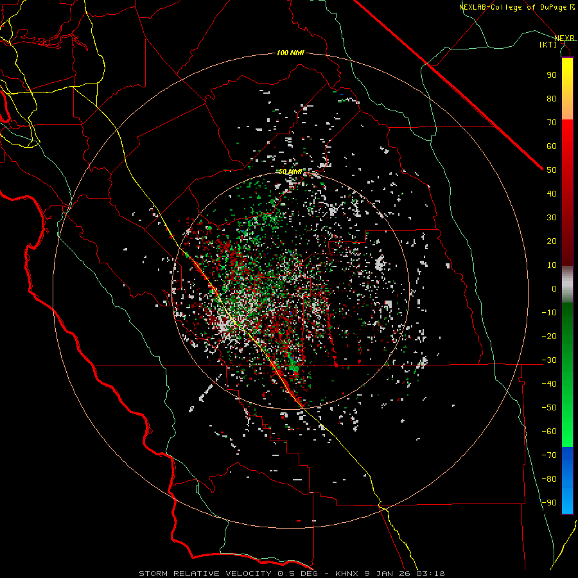
Task: Click the -70 value on velocity scale
Action: coord(549,455)
